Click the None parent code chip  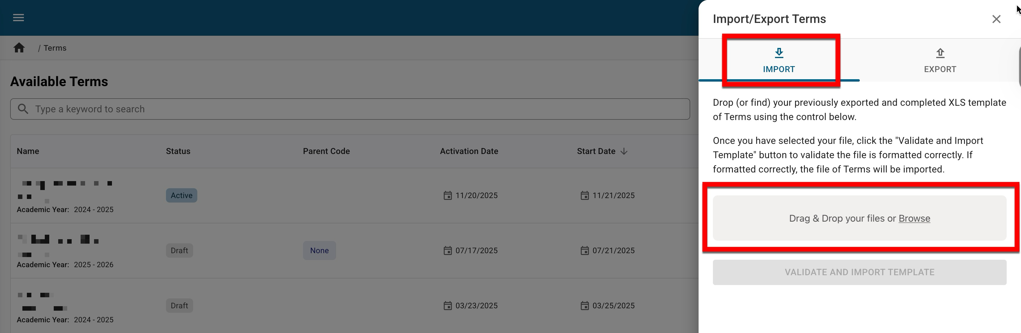(x=319, y=251)
